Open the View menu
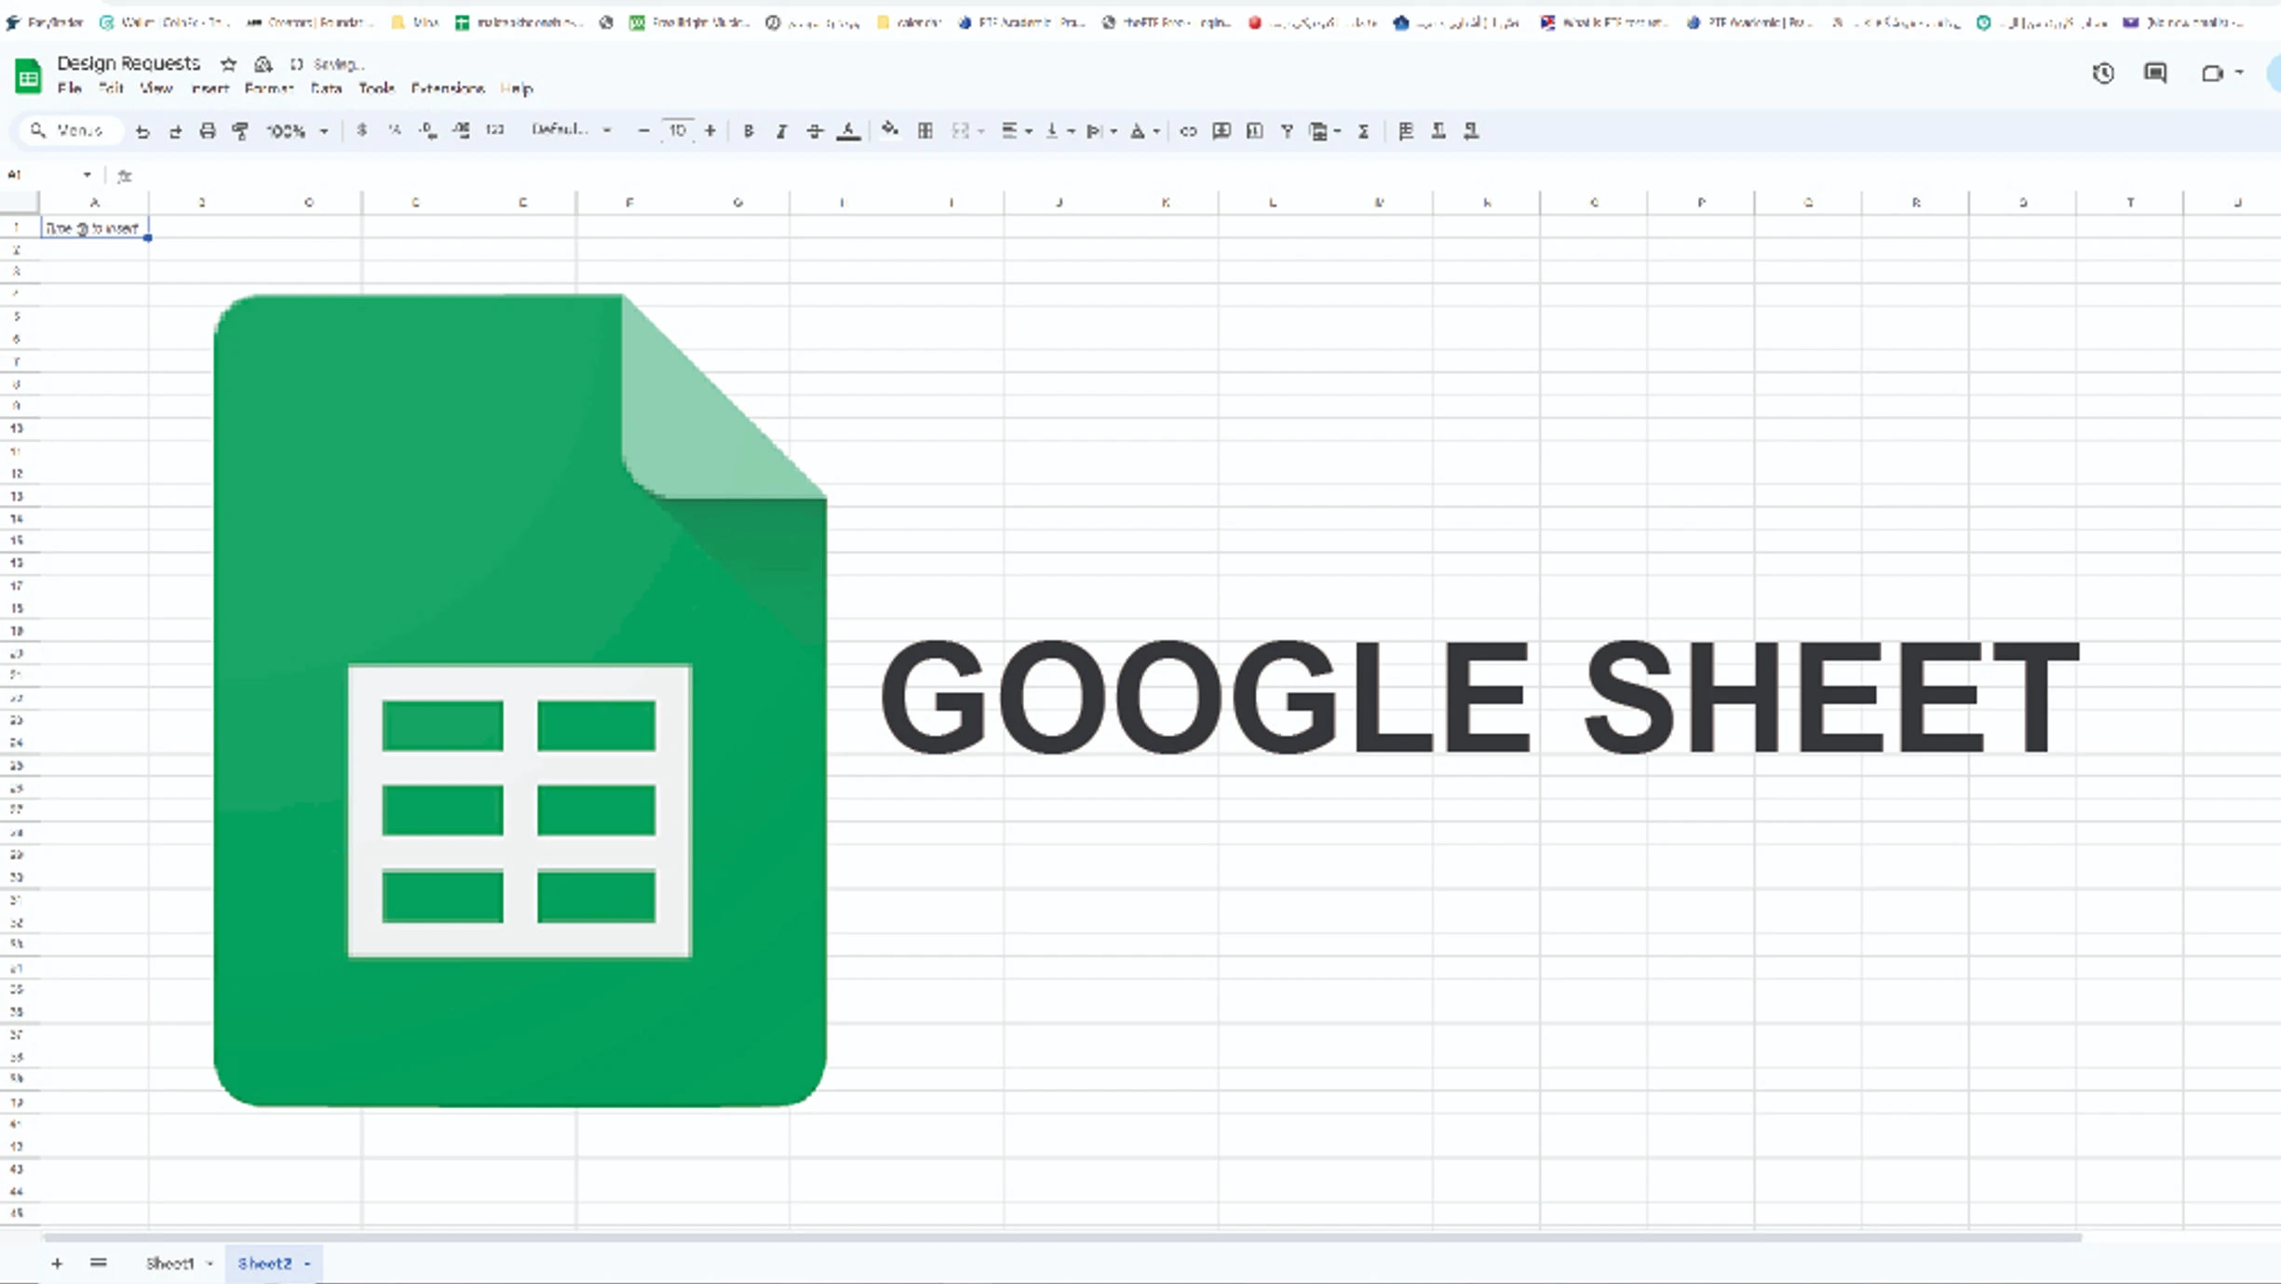Screen dimensions: 2281x1284 click(155, 88)
